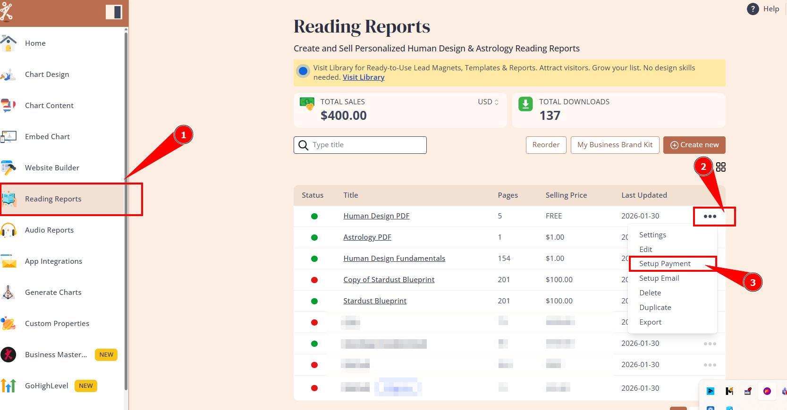Go to App Integrations icon
This screenshot has height=410, width=787.
[x=8, y=261]
